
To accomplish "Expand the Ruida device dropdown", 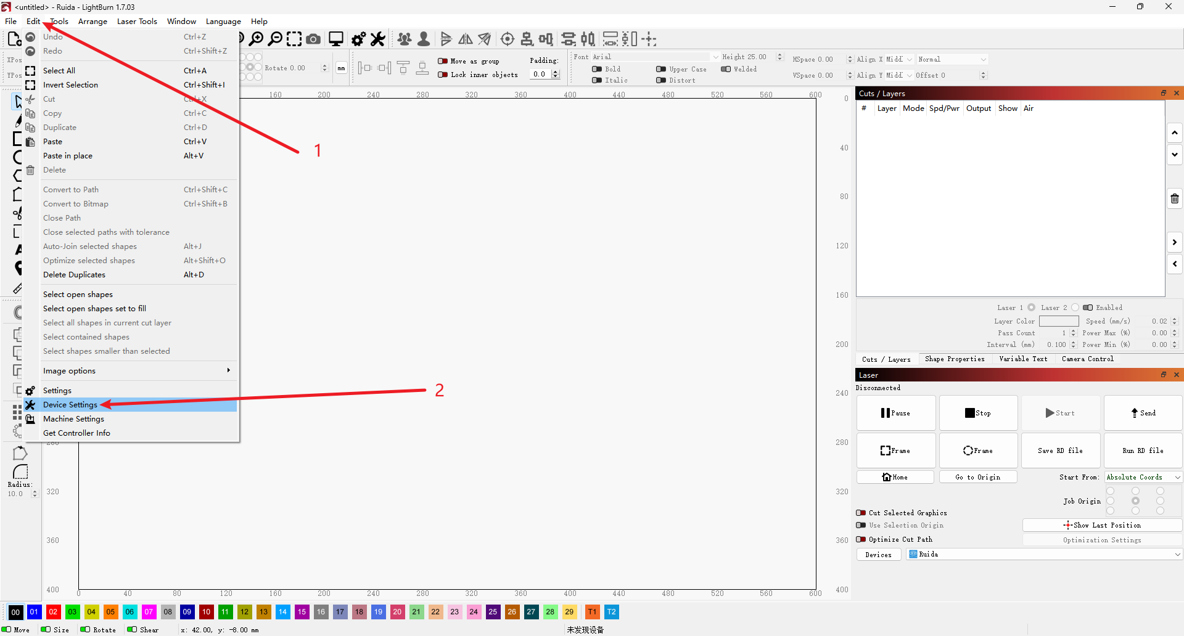I will pyautogui.click(x=1044, y=555).
